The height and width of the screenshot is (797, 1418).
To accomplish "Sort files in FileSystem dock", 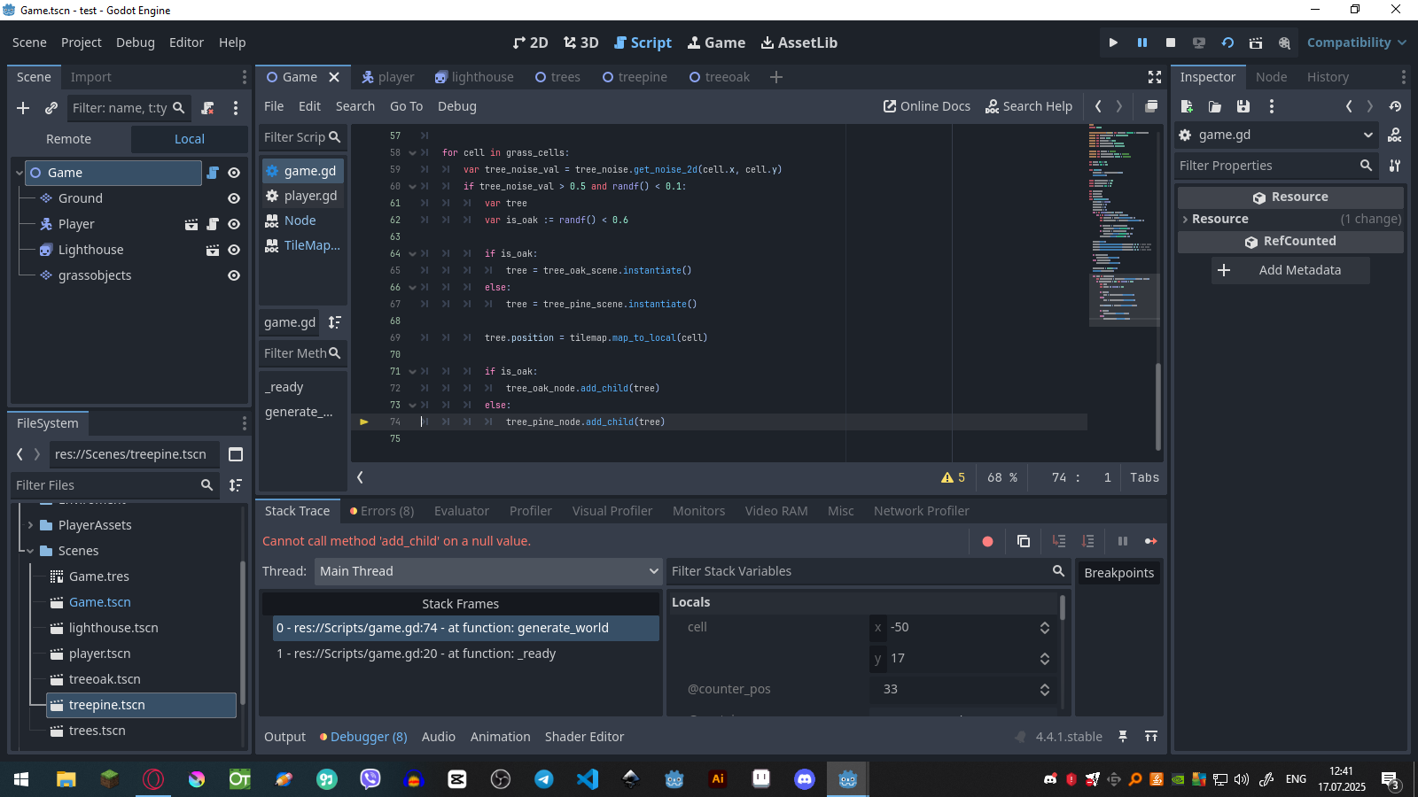I will (236, 485).
